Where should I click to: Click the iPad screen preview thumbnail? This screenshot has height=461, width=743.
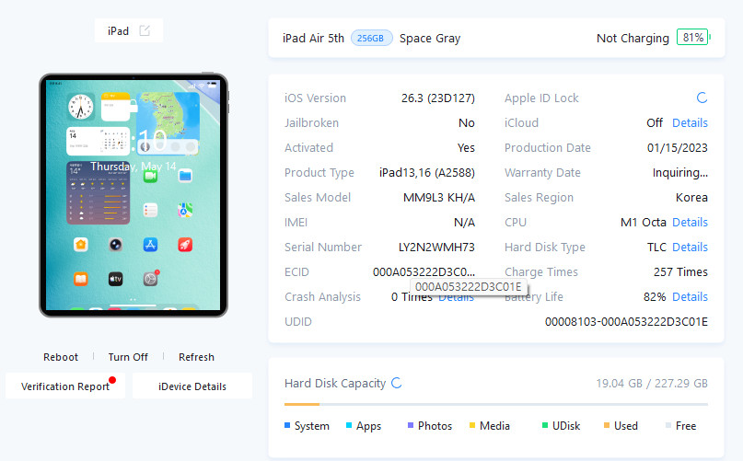click(134, 195)
